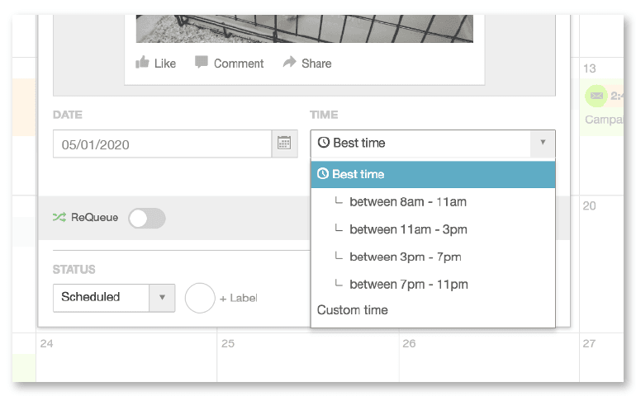Collapse the Time dropdown arrow
636x396 pixels.
[x=543, y=143]
